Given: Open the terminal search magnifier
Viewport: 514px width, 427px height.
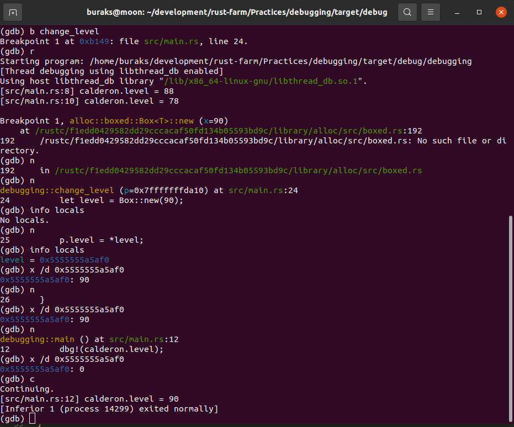Looking at the screenshot, I should coord(407,12).
